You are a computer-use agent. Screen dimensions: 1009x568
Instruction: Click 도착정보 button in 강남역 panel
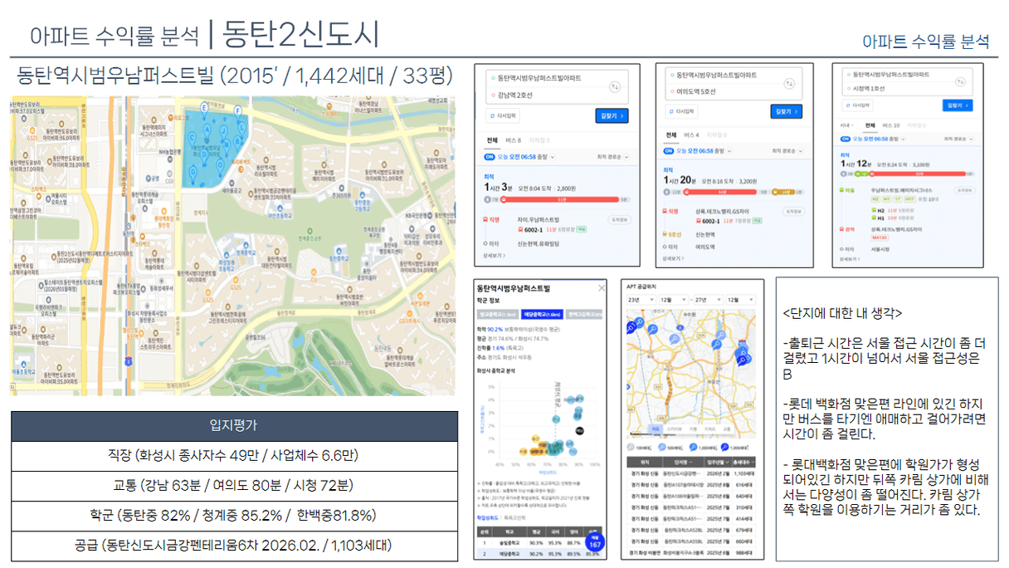tap(620, 219)
